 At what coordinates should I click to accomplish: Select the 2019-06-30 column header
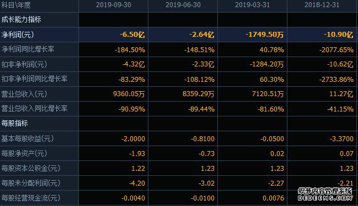(183, 5)
